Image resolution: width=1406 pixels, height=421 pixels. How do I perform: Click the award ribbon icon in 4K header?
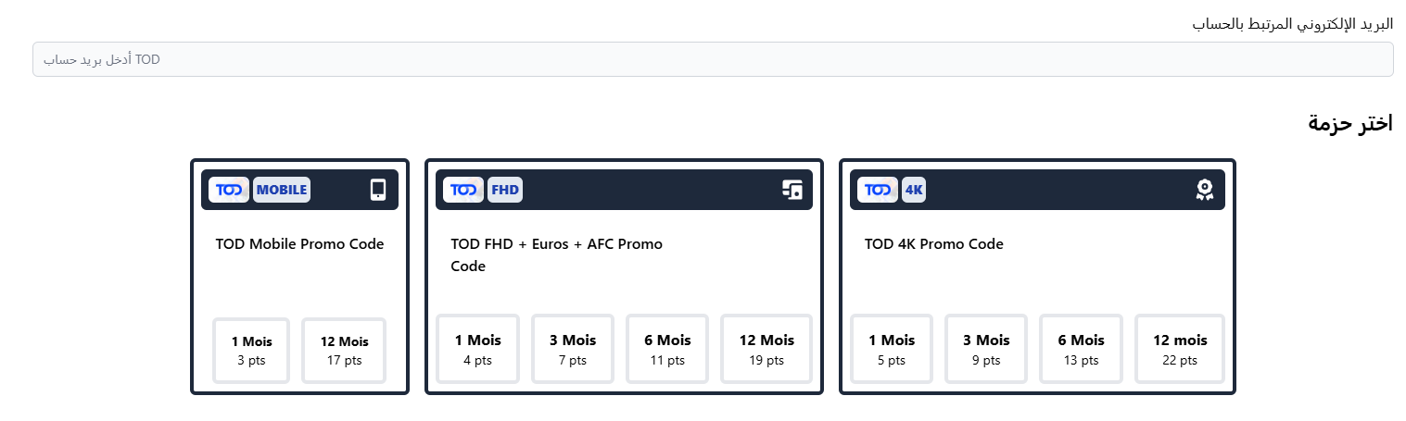[1204, 190]
